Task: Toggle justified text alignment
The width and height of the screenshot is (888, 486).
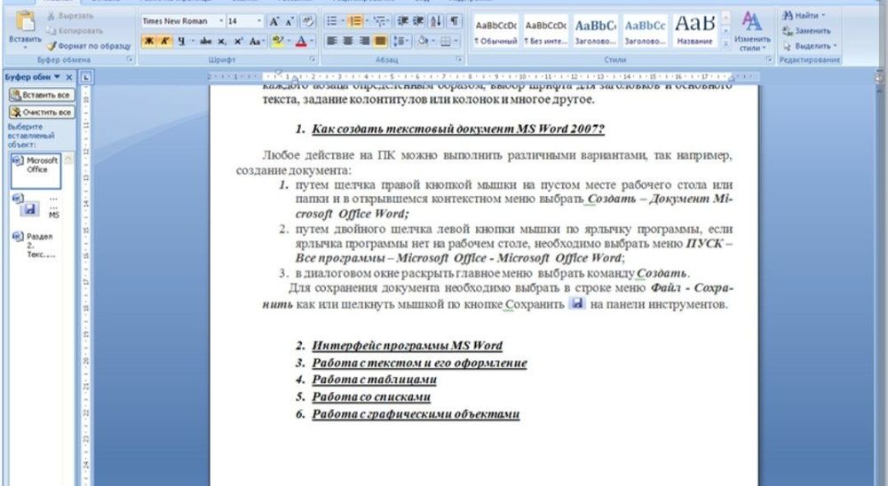Action: coord(380,41)
